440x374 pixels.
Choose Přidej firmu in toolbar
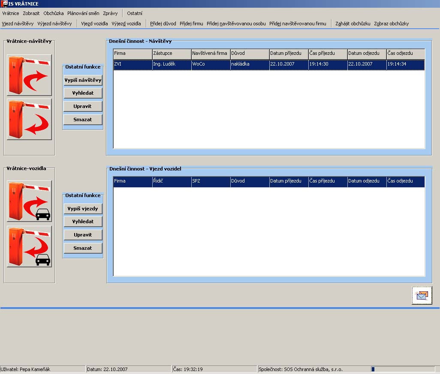pyautogui.click(x=191, y=24)
